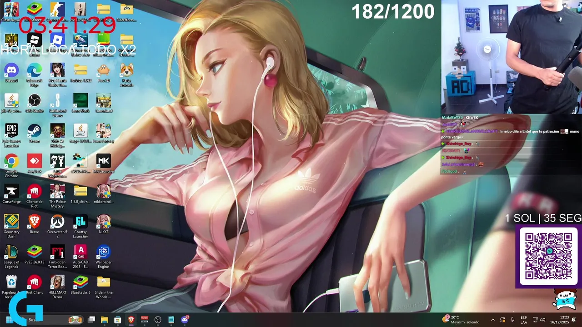Show hidden system tray icons
The width and height of the screenshot is (582, 327).
[493, 320]
